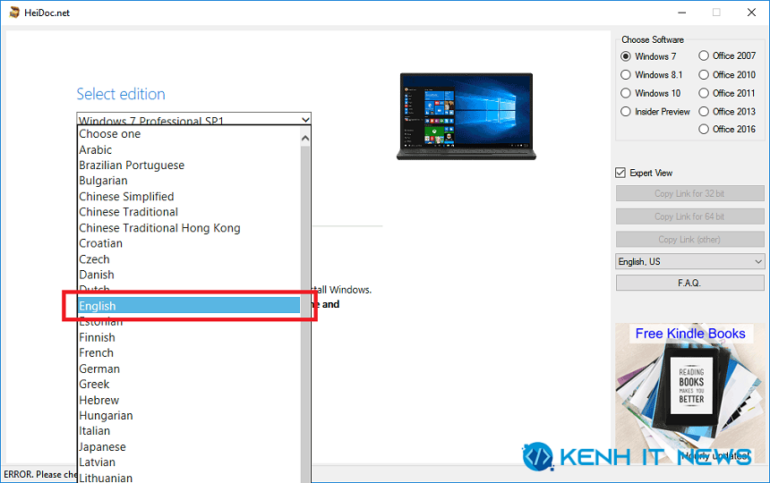Select Brazilian Portuguese from the list
Image resolution: width=770 pixels, height=483 pixels.
[x=189, y=165]
